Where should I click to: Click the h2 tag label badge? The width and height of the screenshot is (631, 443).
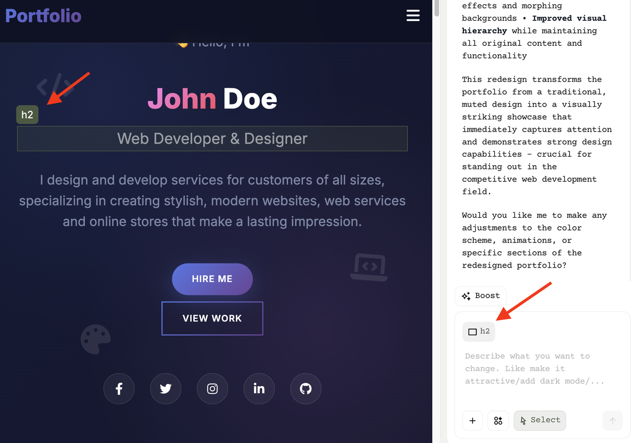[27, 115]
